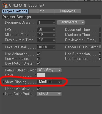Toggle the Use Expression checkbox
This screenshot has height=114, width=102.
click(x=100, y=54)
